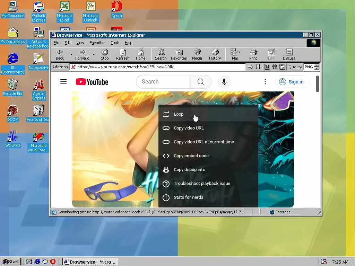
Task: Expand the Mail dropdown arrow
Action: click(x=240, y=52)
